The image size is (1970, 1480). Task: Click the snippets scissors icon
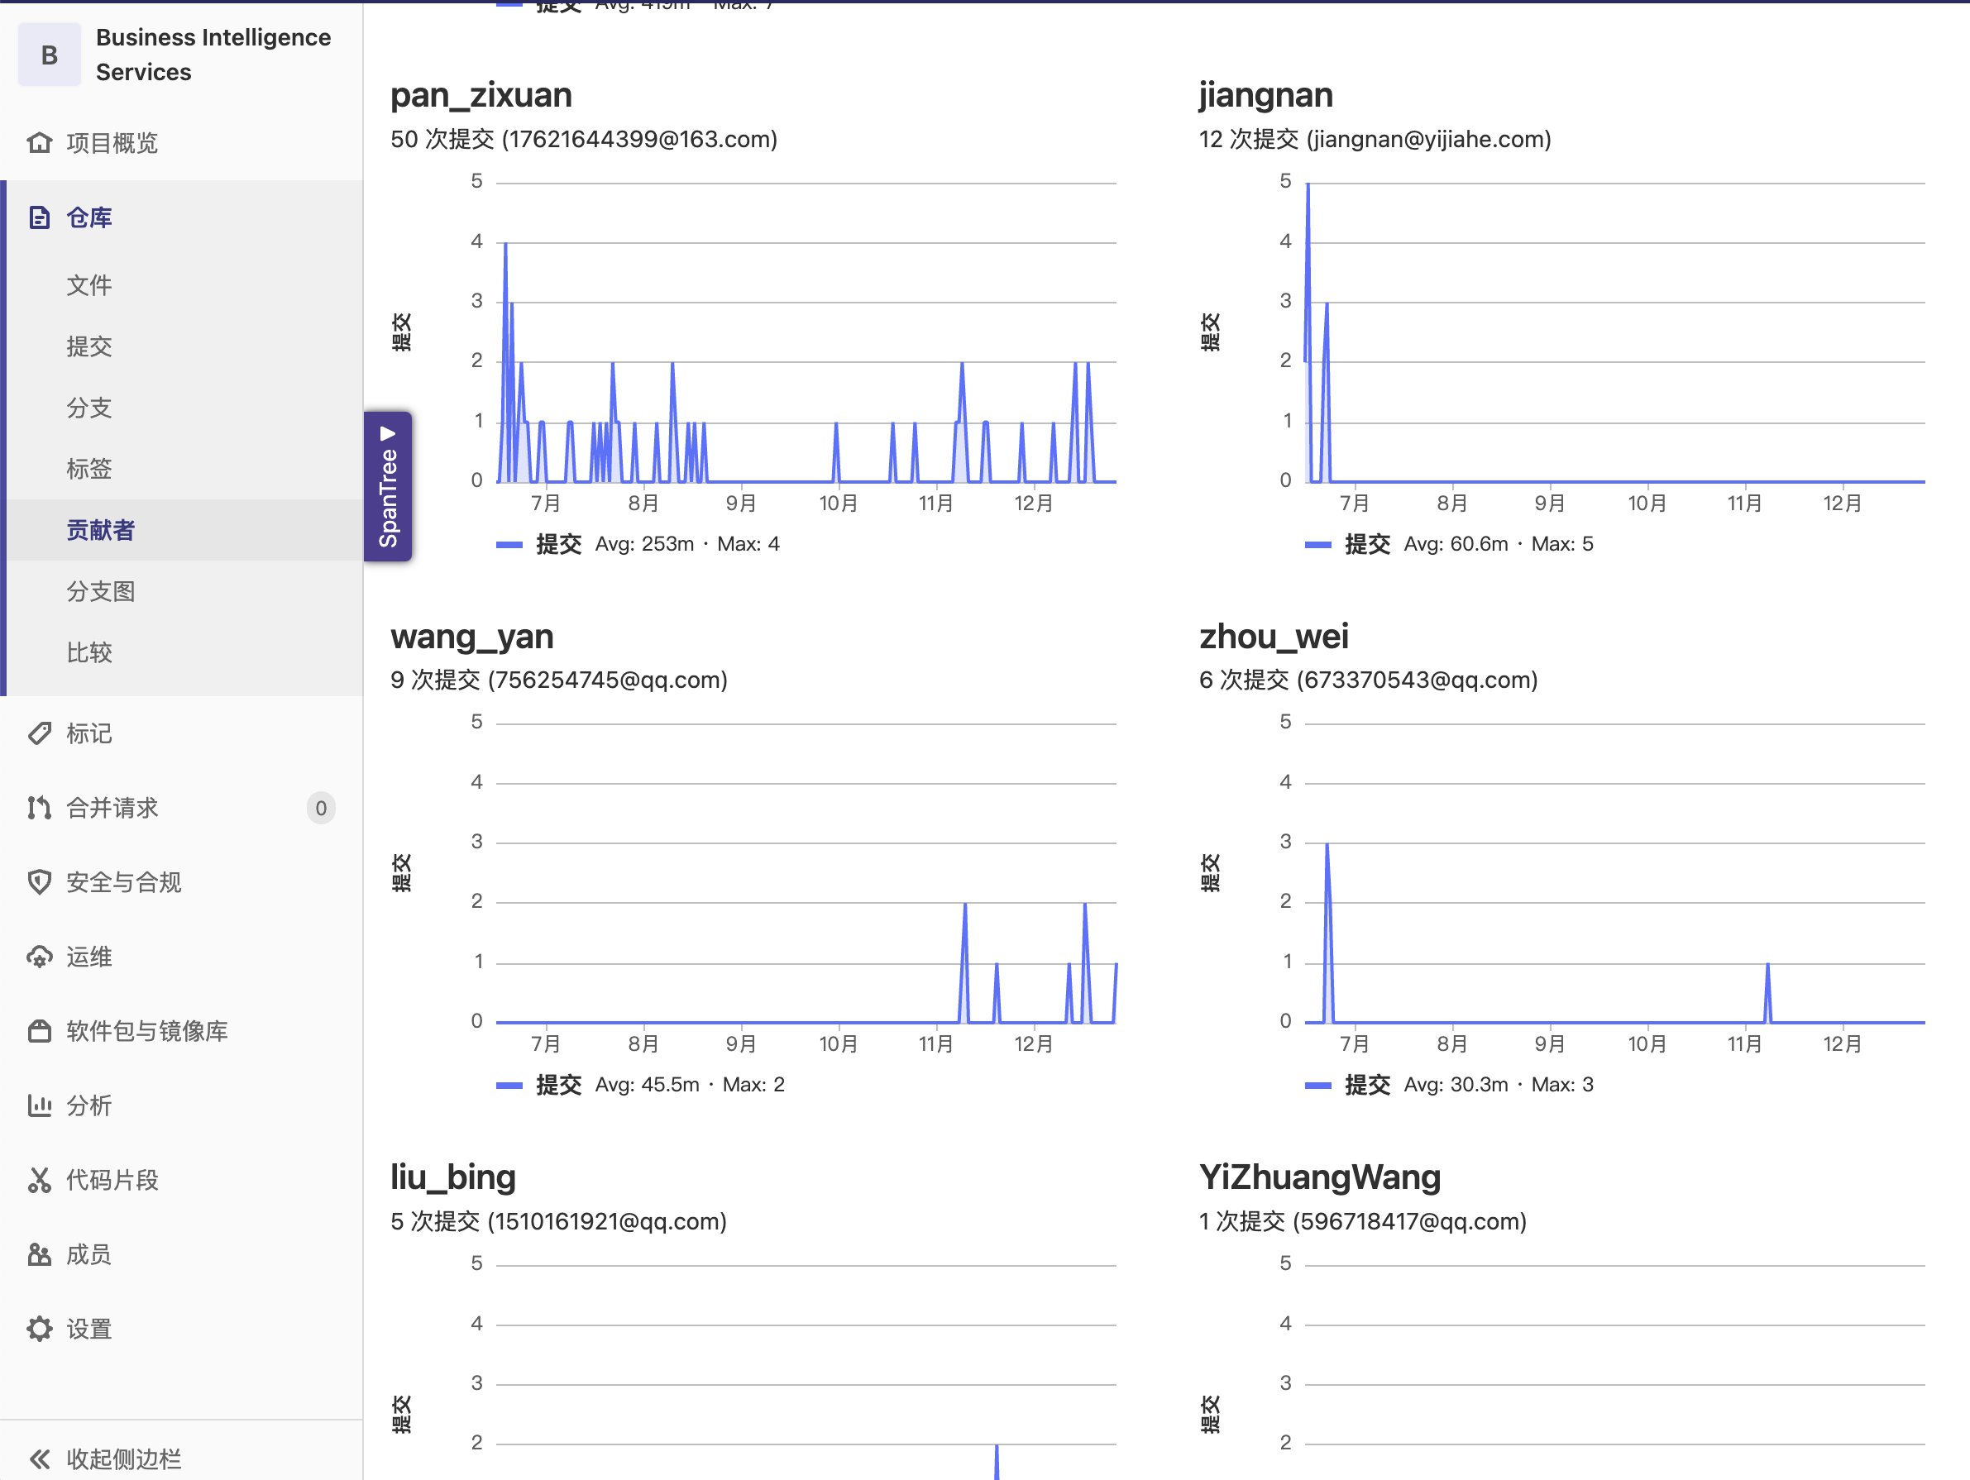pos(39,1179)
